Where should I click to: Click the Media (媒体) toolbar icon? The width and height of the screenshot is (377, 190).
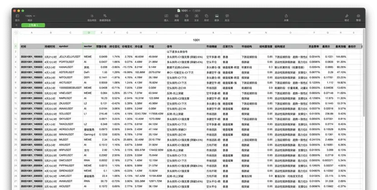(x=217, y=16)
